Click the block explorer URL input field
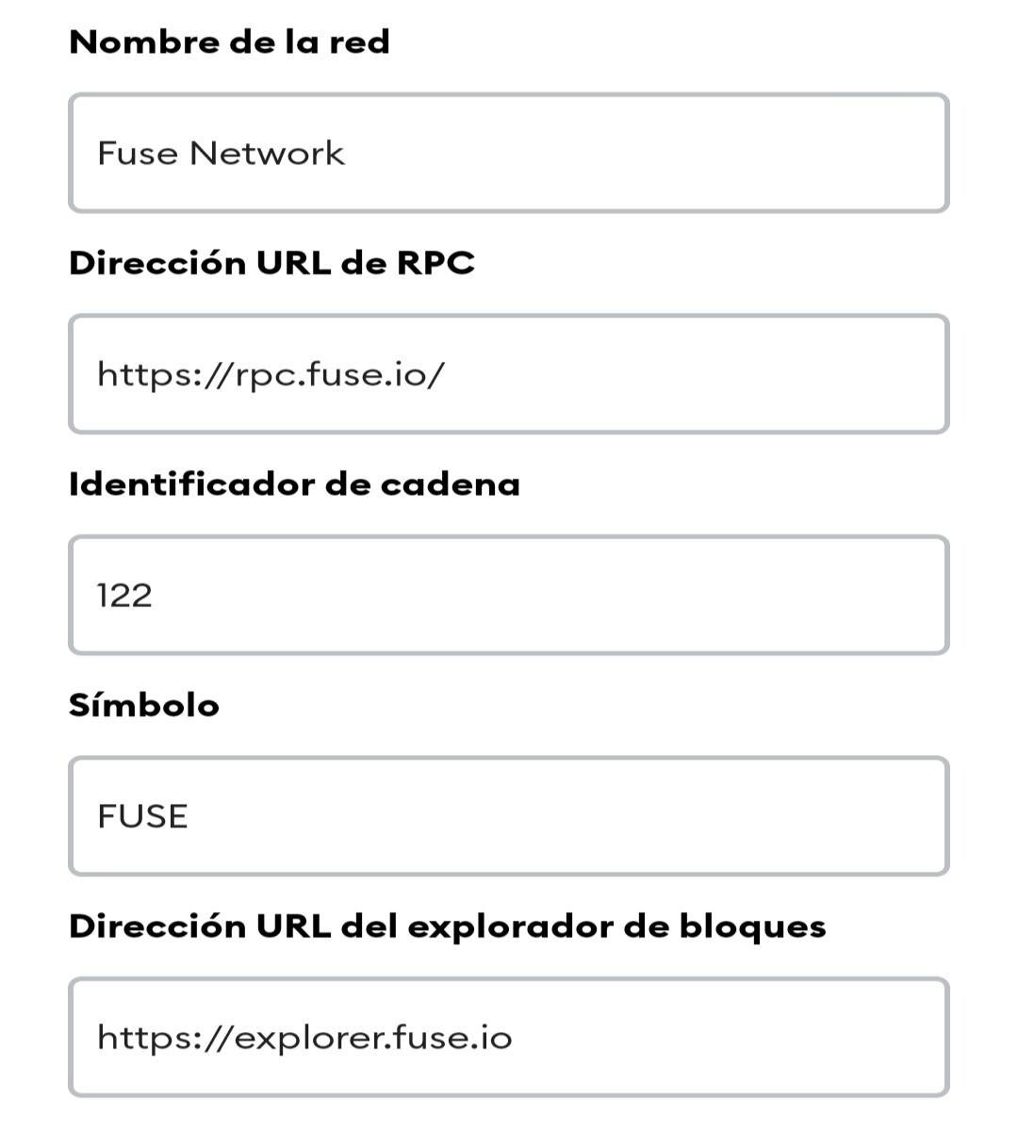This screenshot has height=1131, width=1018. (x=509, y=1037)
